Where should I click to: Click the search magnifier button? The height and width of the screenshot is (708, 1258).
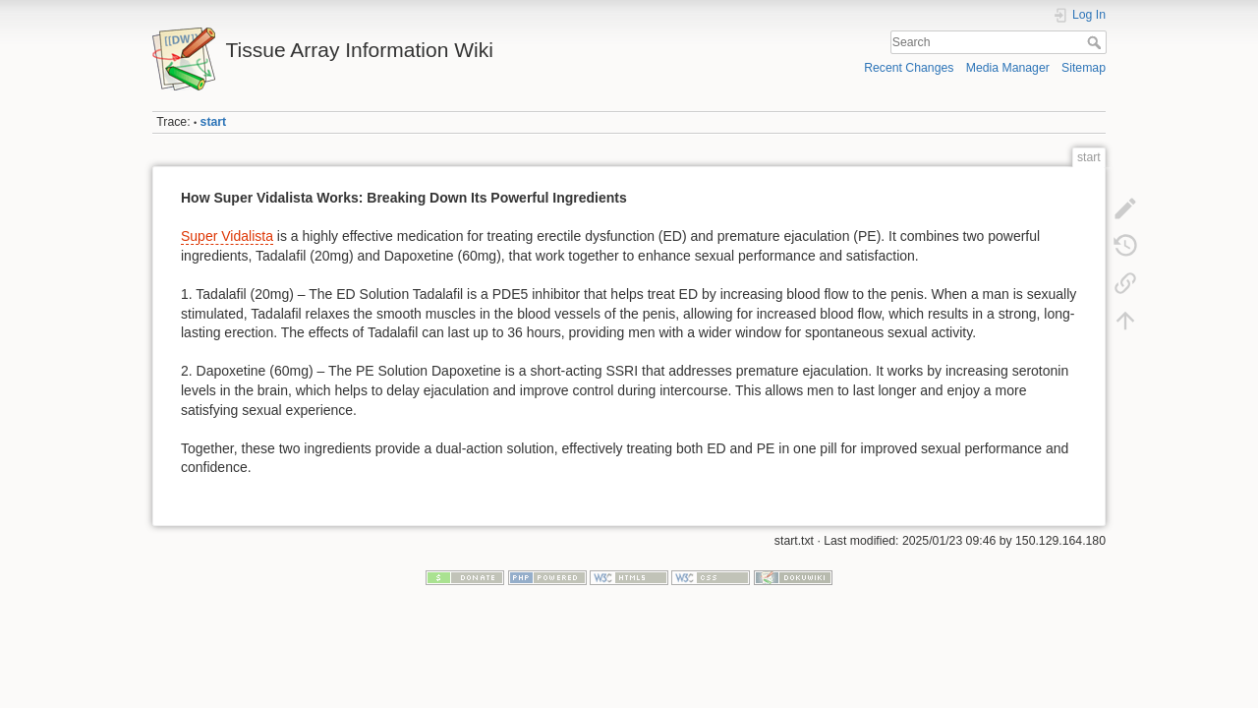point(1094,42)
